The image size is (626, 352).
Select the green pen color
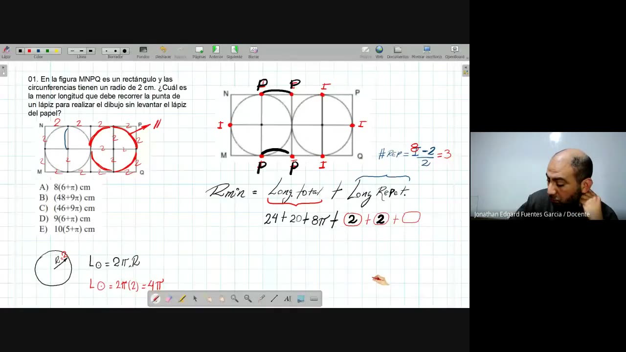click(47, 51)
